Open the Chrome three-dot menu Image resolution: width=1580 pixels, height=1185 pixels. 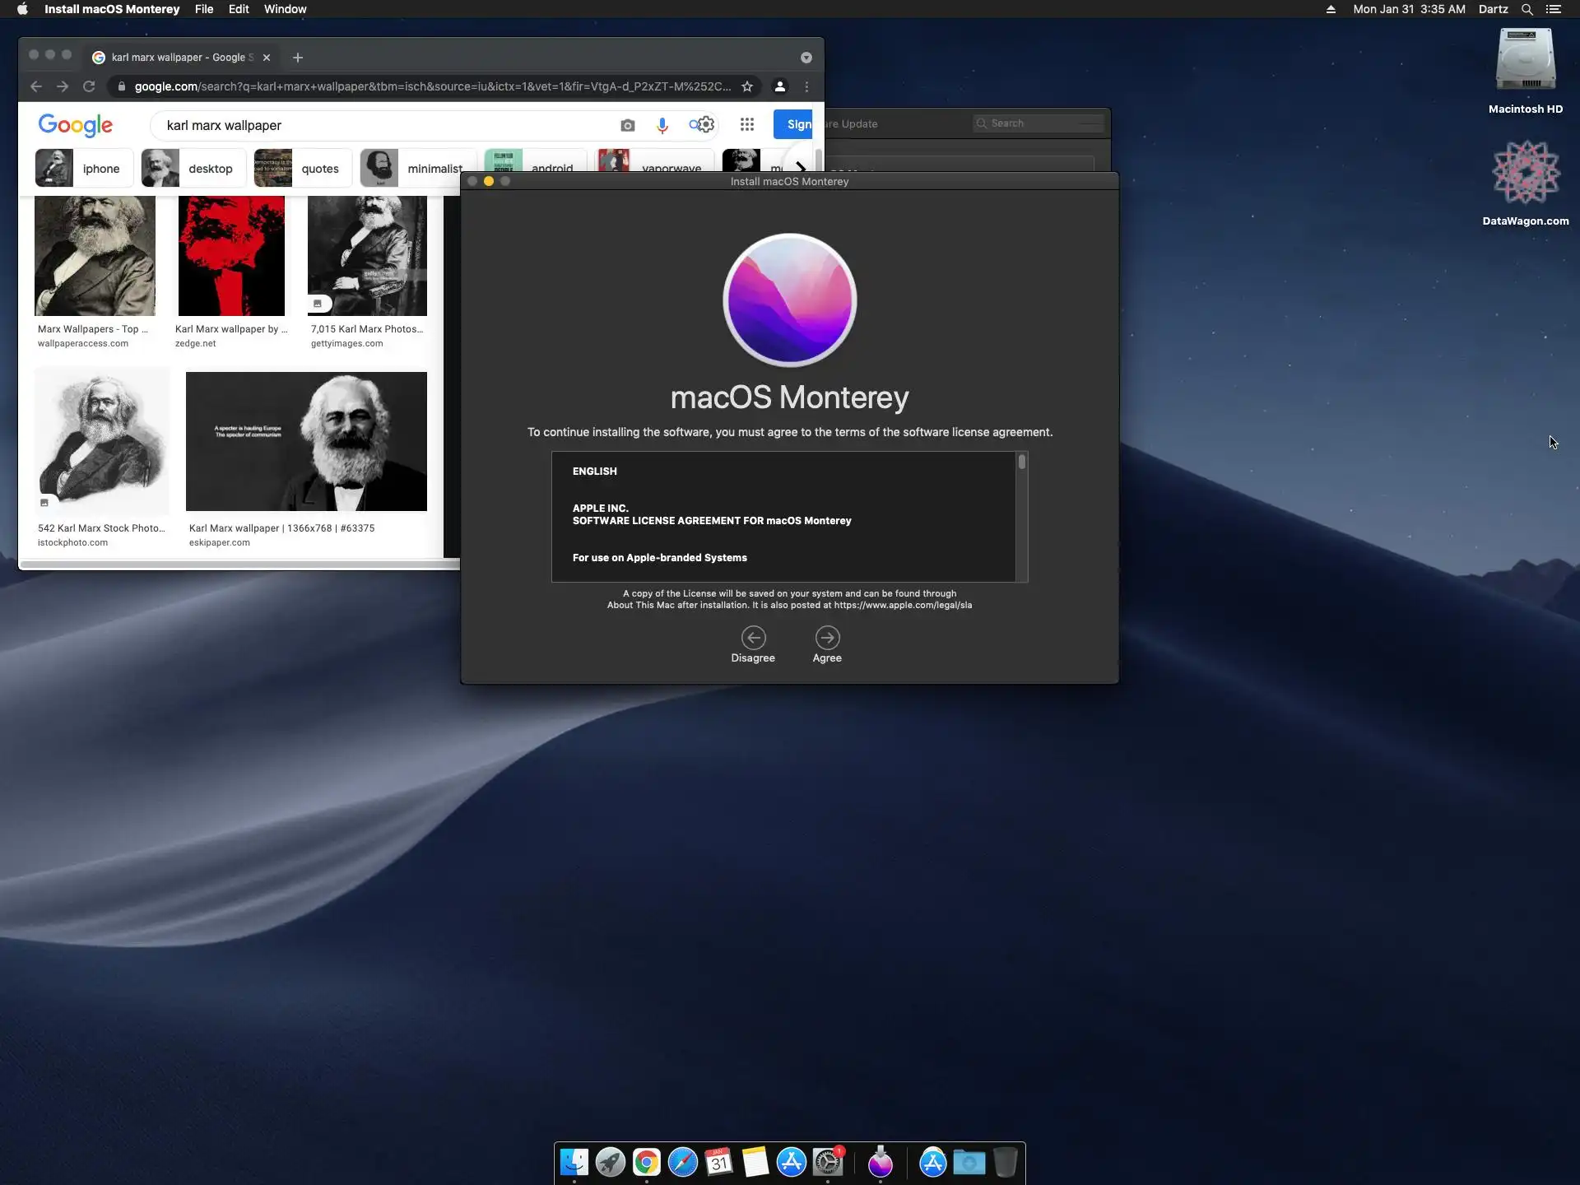pos(806,86)
